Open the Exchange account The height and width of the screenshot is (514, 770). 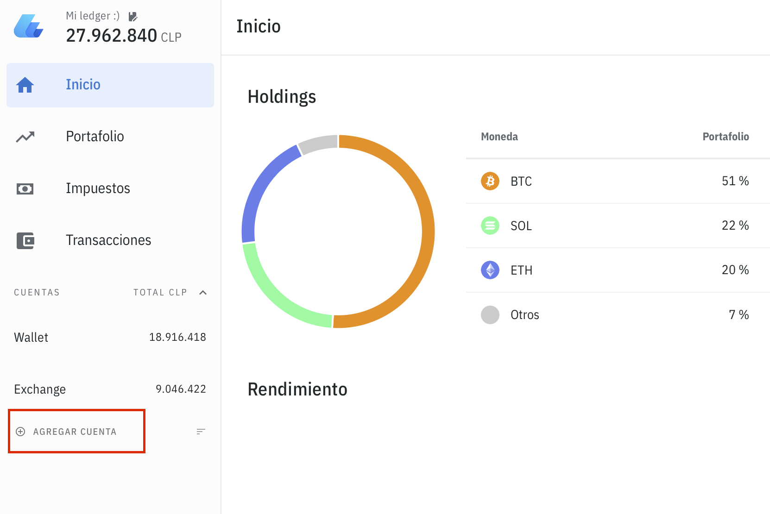click(110, 389)
